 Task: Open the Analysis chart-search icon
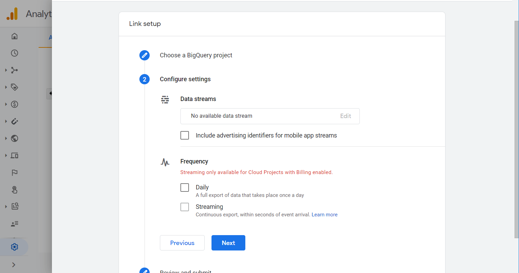pyautogui.click(x=15, y=206)
